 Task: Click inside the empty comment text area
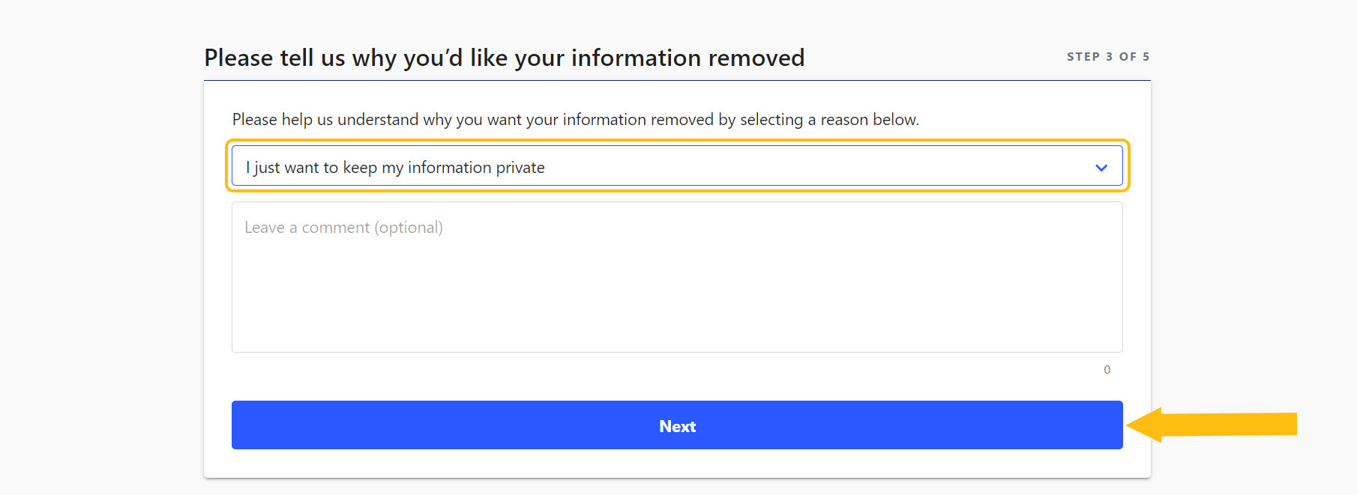point(676,292)
